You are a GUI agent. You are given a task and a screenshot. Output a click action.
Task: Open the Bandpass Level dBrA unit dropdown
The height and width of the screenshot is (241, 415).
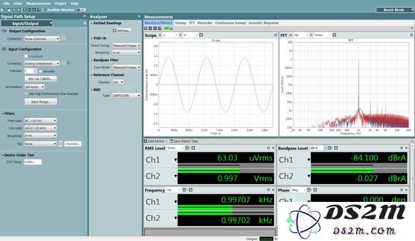[x=318, y=148]
